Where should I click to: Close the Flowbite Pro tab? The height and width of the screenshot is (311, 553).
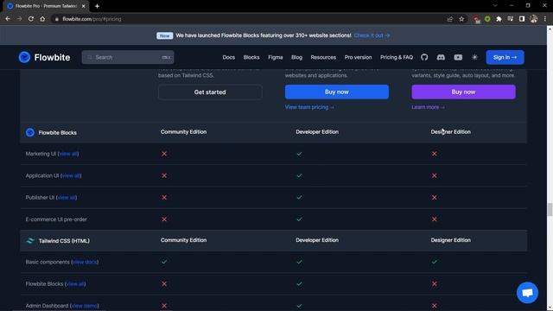(83, 6)
